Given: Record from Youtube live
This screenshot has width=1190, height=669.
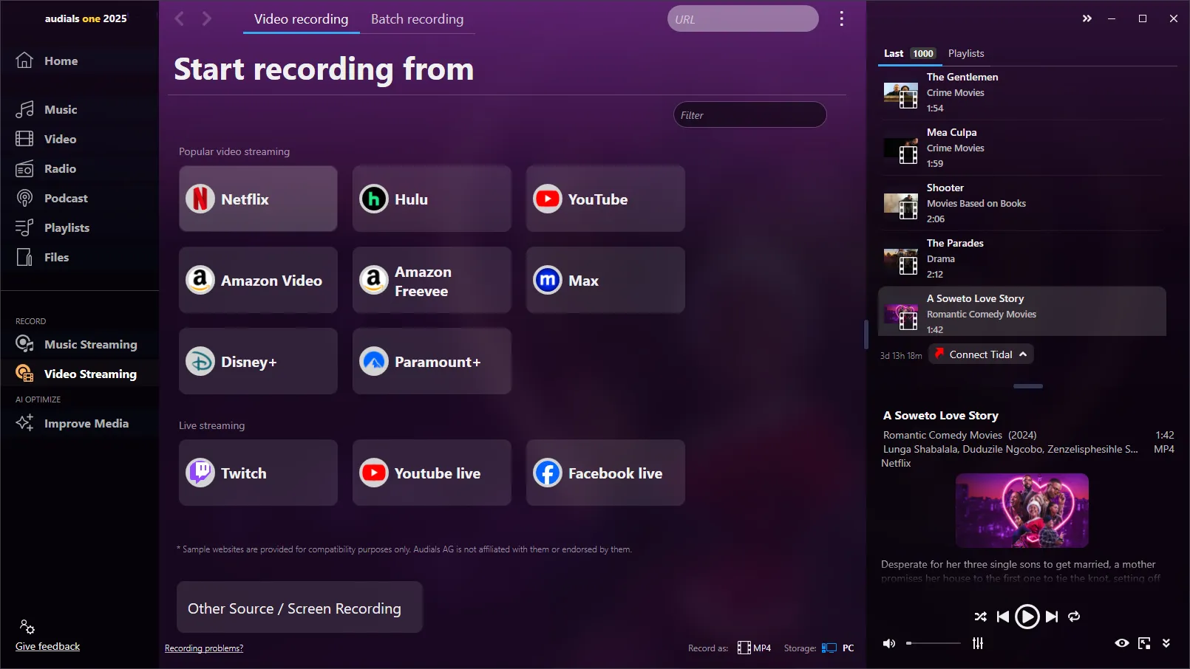Looking at the screenshot, I should click(x=432, y=473).
